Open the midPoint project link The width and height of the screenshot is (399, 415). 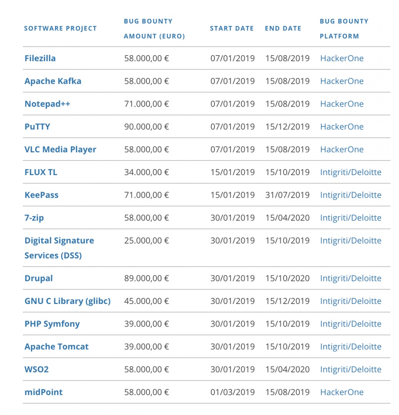click(43, 392)
